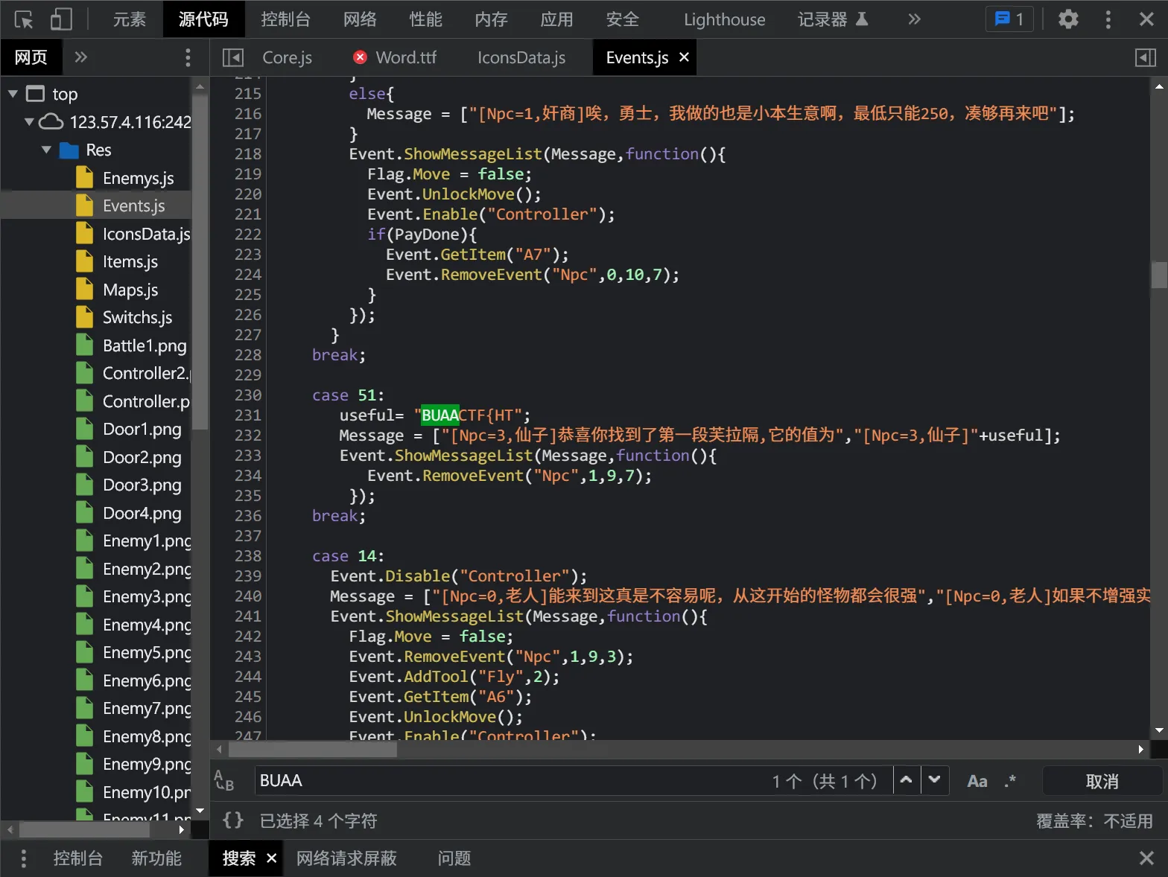Toggle regular expression search option
The height and width of the screenshot is (877, 1168).
point(1010,781)
